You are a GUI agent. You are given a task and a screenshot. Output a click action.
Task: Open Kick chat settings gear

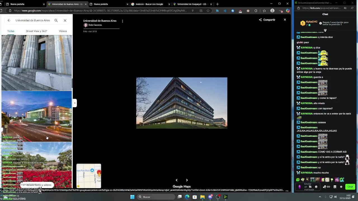(341, 187)
